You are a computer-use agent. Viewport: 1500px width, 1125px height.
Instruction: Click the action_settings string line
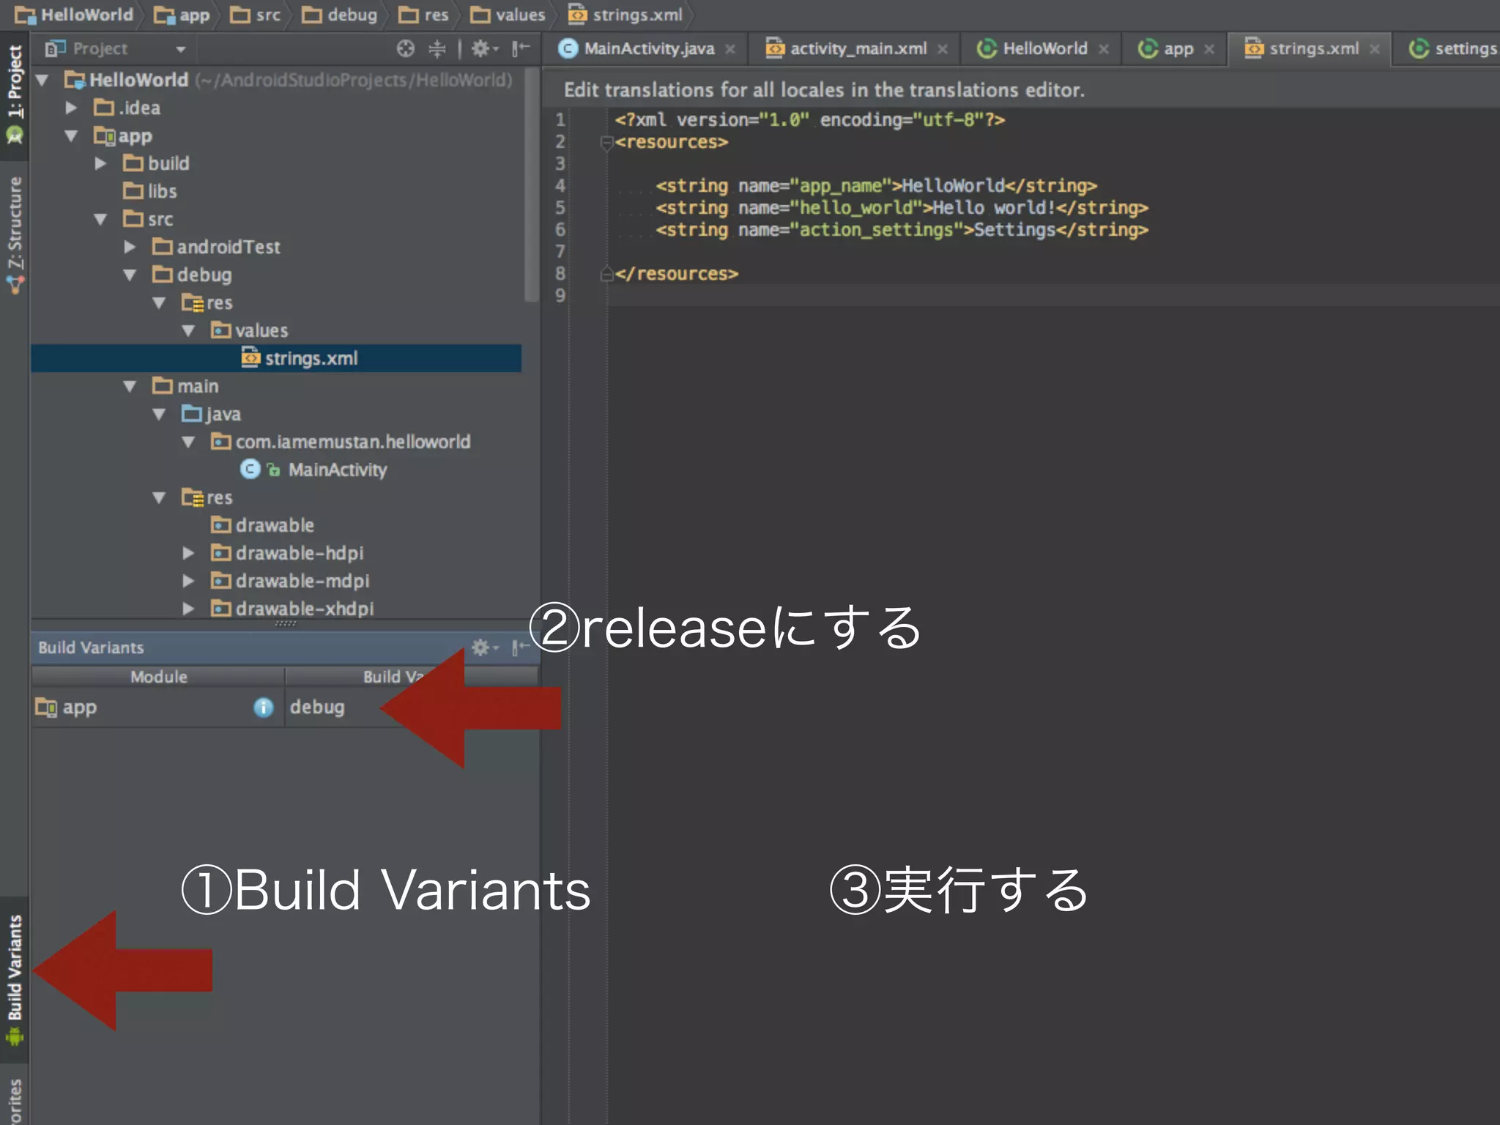coord(902,230)
